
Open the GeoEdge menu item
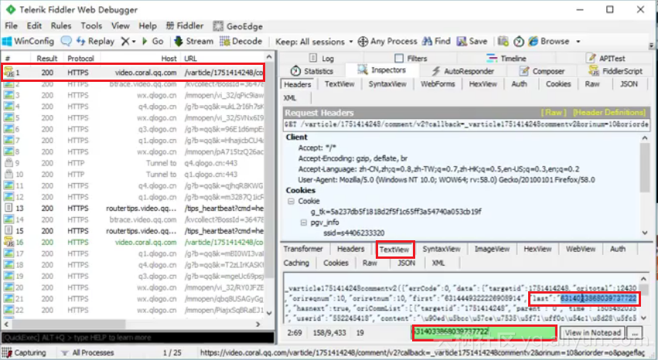tap(238, 26)
